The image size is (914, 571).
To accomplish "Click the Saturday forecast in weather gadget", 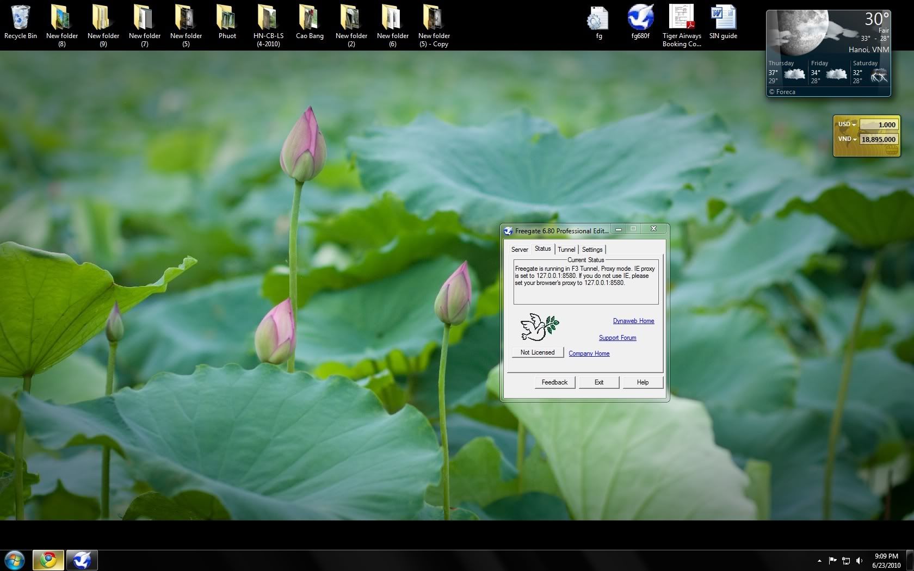I will 870,72.
